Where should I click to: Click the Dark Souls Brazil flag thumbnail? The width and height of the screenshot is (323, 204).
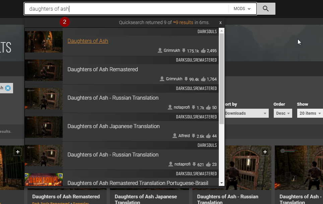44,180
